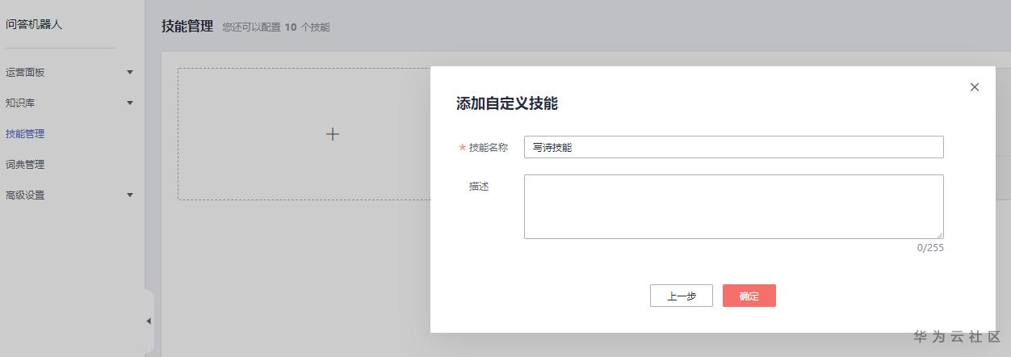Click the 上一步 button

pos(681,296)
